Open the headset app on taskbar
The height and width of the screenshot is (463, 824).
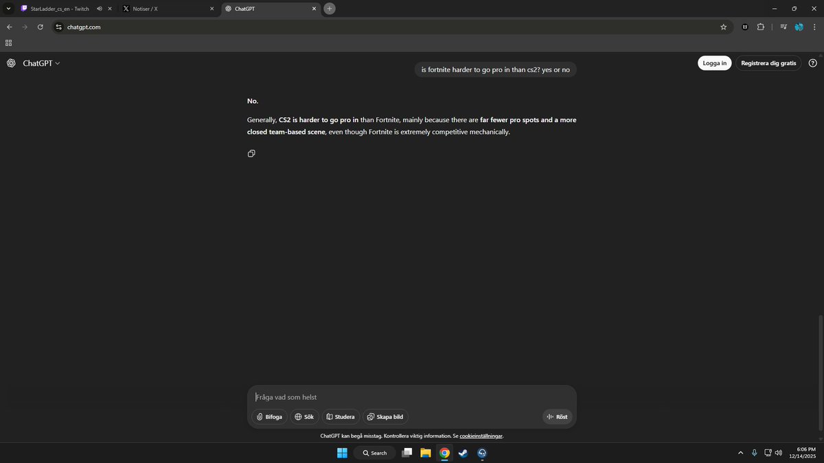coord(482,453)
